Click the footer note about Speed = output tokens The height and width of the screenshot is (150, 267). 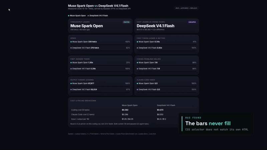click(112, 134)
